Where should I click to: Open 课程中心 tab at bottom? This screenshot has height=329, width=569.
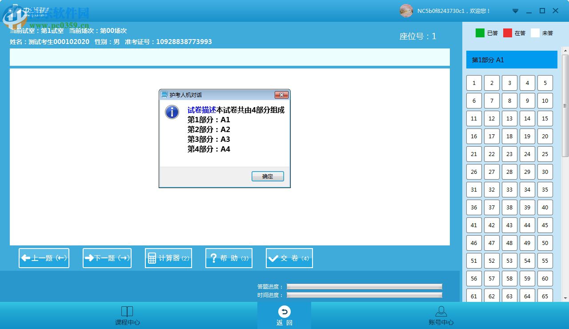127,316
